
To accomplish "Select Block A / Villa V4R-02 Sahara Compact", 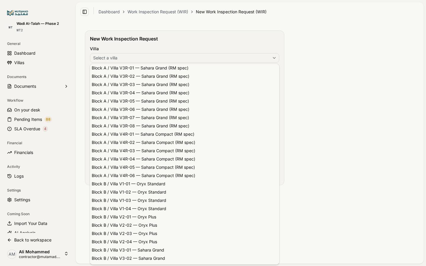I will 185,142.
